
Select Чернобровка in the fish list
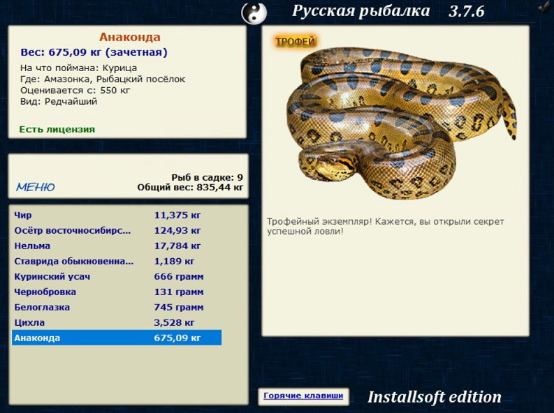pyautogui.click(x=117, y=292)
